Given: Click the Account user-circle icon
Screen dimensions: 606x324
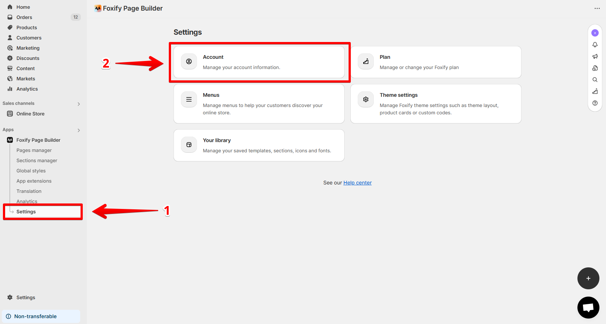Looking at the screenshot, I should (x=189, y=61).
